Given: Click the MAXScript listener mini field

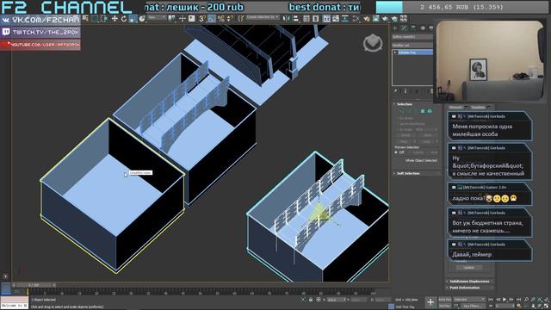Looking at the screenshot, I should [14, 306].
